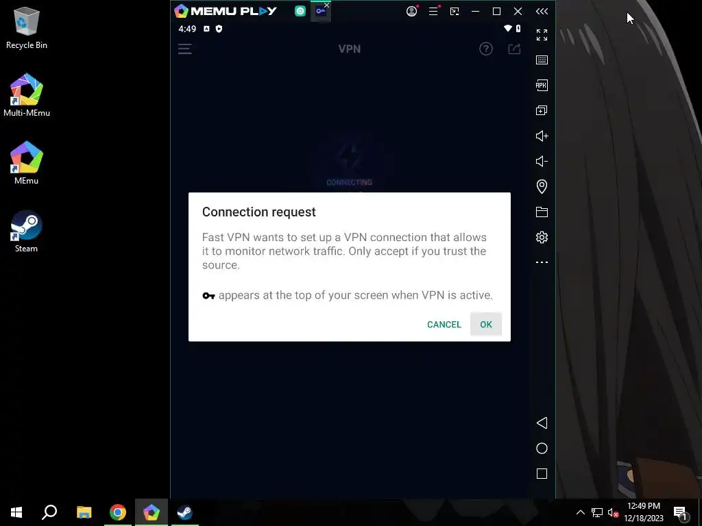The height and width of the screenshot is (526, 702).
Task: Select Multi-MEmu desktop shortcut
Action: (x=27, y=95)
